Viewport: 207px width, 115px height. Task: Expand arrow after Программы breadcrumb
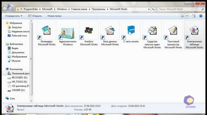pos(108,9)
